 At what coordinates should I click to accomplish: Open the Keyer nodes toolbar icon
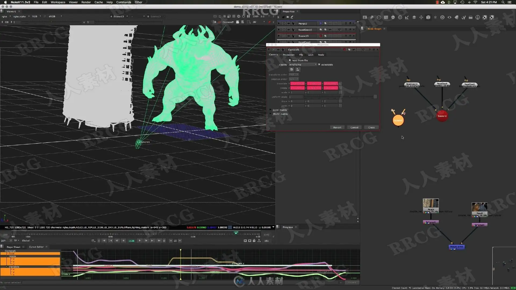pyautogui.click(x=407, y=17)
